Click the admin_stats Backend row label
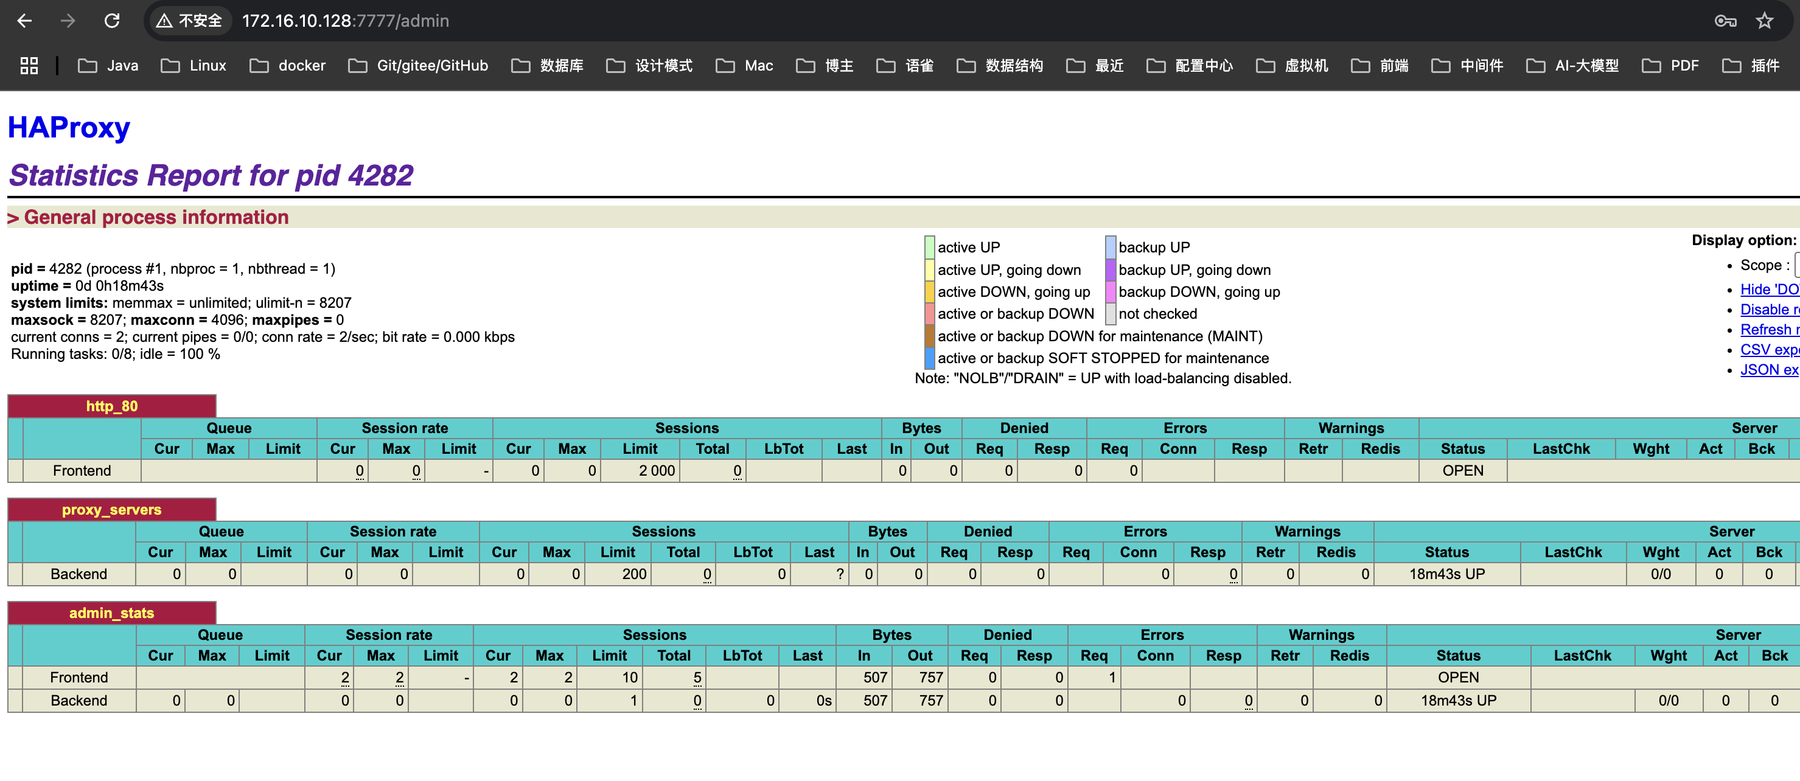 (79, 701)
